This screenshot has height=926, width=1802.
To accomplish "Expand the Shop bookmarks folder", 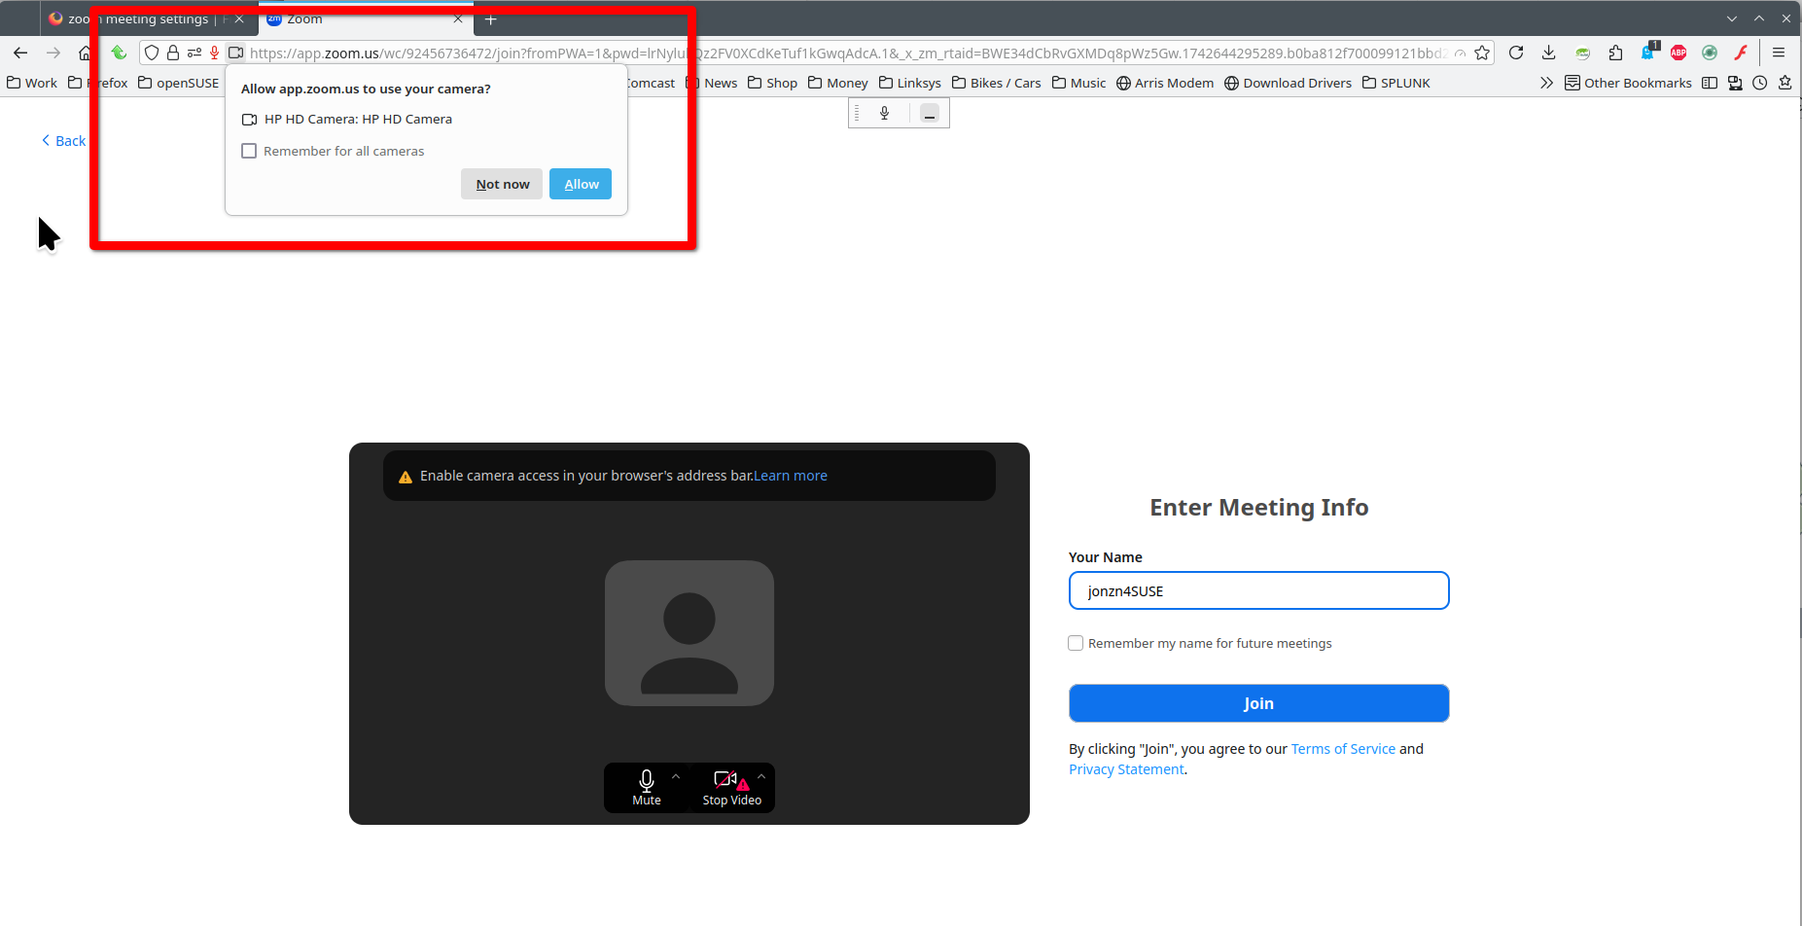I will tap(772, 83).
